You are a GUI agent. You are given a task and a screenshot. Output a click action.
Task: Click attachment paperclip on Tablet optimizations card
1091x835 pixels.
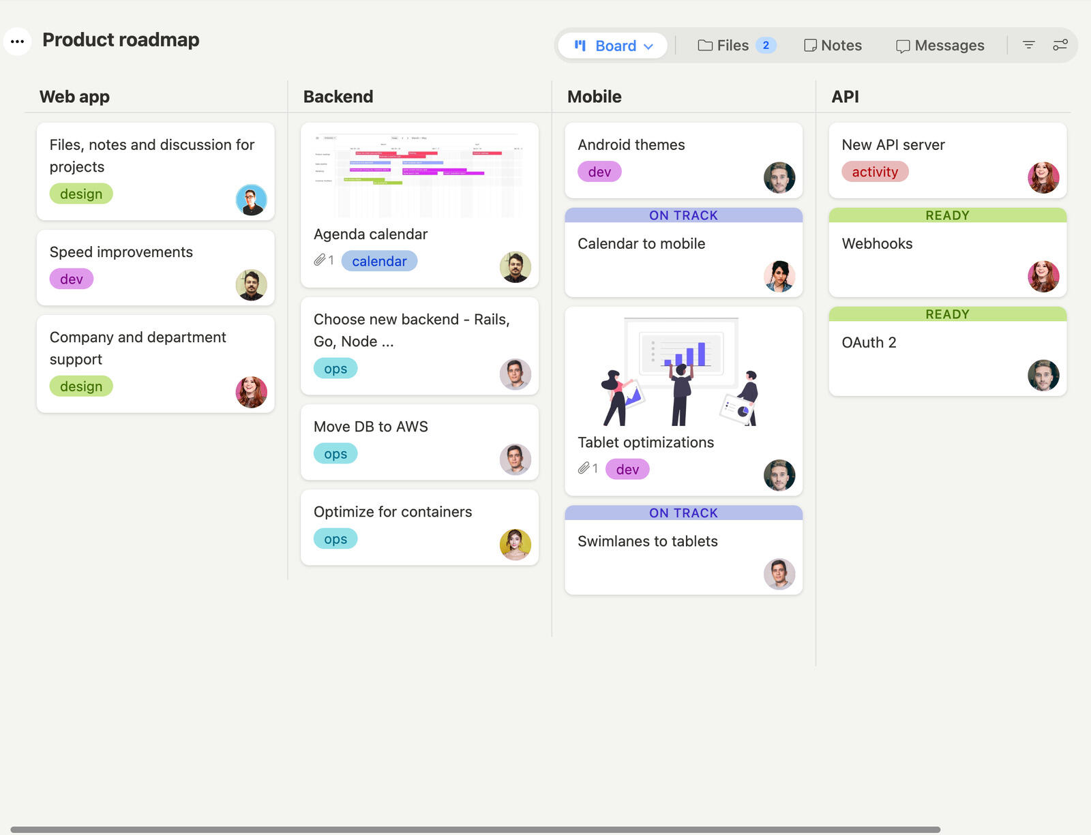pos(584,468)
